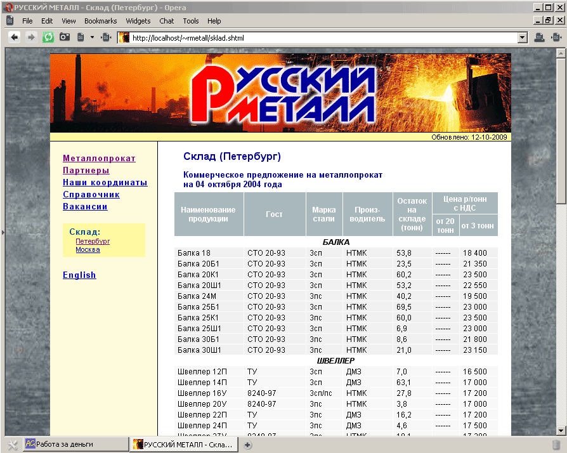The width and height of the screenshot is (567, 453).
Task: Click the Балка 18 cell
Action: tap(209, 253)
